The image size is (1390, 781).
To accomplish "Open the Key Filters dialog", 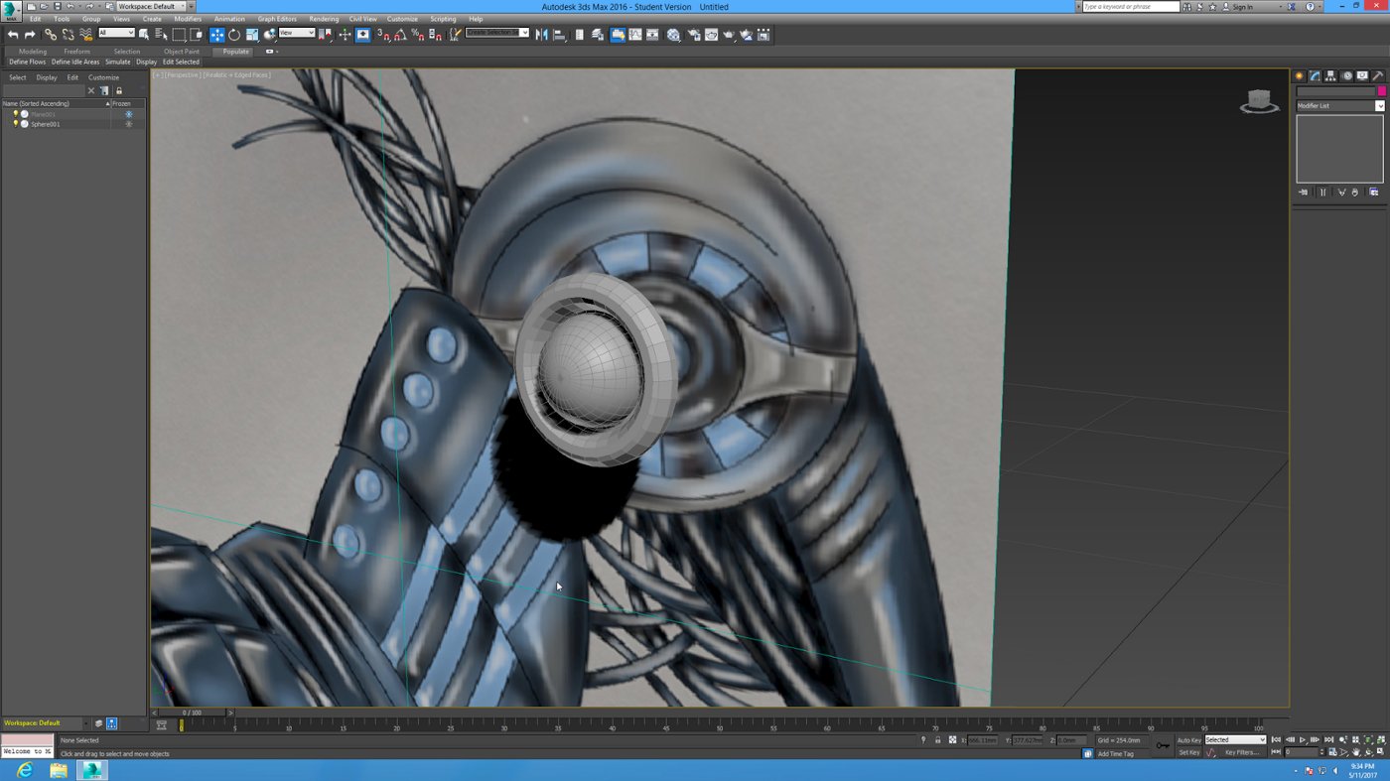I will coord(1241,752).
